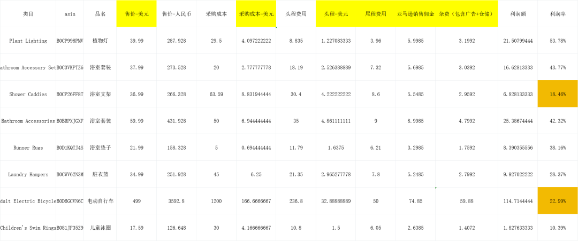578x241 pixels.
Task: Click the 采购成本 header cell
Action: coord(216,13)
